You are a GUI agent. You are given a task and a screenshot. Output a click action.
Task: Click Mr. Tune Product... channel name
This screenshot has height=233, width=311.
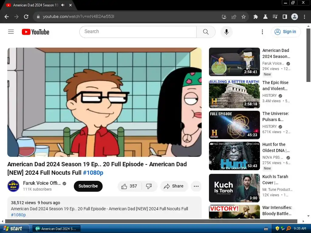point(277,189)
